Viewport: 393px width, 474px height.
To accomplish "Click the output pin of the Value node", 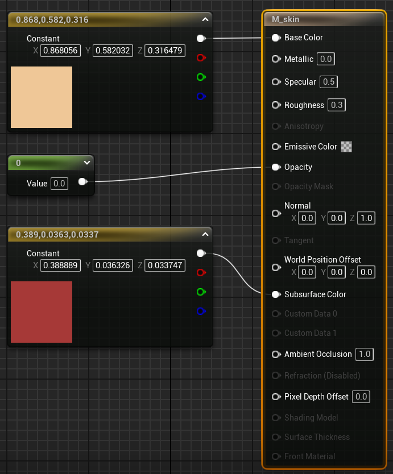I will click(x=82, y=182).
